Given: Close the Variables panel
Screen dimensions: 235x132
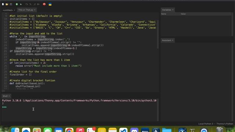Looking at the screenshot, I should pos(173,10).
